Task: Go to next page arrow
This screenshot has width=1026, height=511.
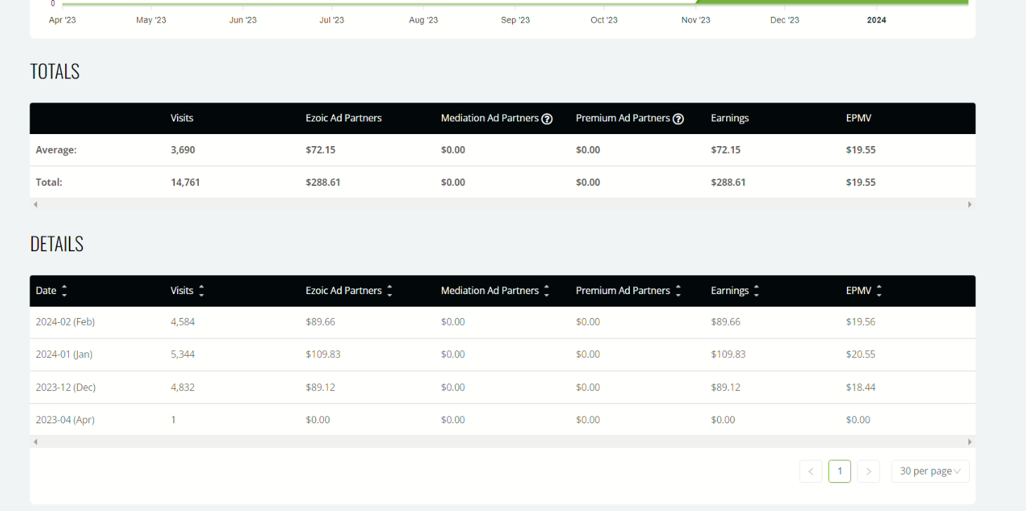Action: pos(869,471)
